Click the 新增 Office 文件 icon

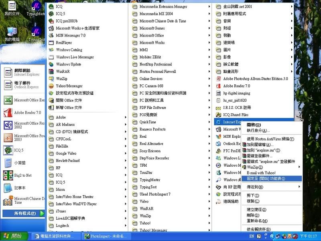coord(51,107)
